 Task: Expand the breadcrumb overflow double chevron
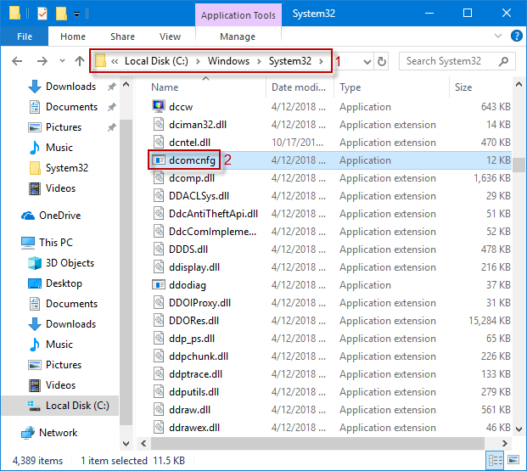[115, 61]
